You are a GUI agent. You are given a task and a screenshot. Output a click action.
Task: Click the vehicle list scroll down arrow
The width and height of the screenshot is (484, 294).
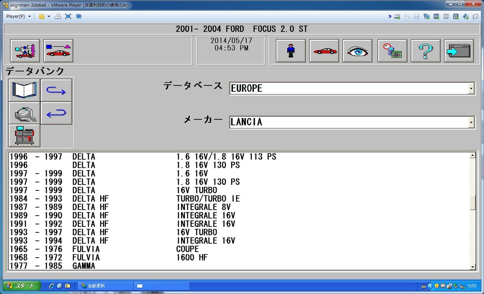(x=472, y=267)
